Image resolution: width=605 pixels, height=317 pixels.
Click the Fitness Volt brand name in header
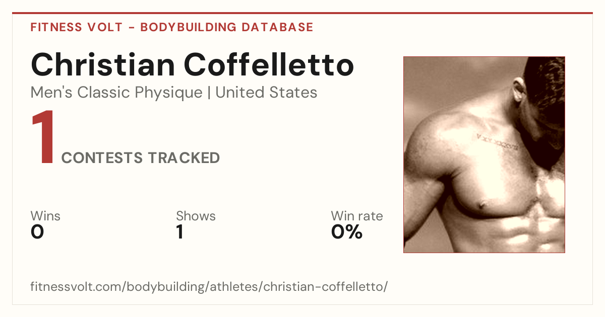coord(77,27)
